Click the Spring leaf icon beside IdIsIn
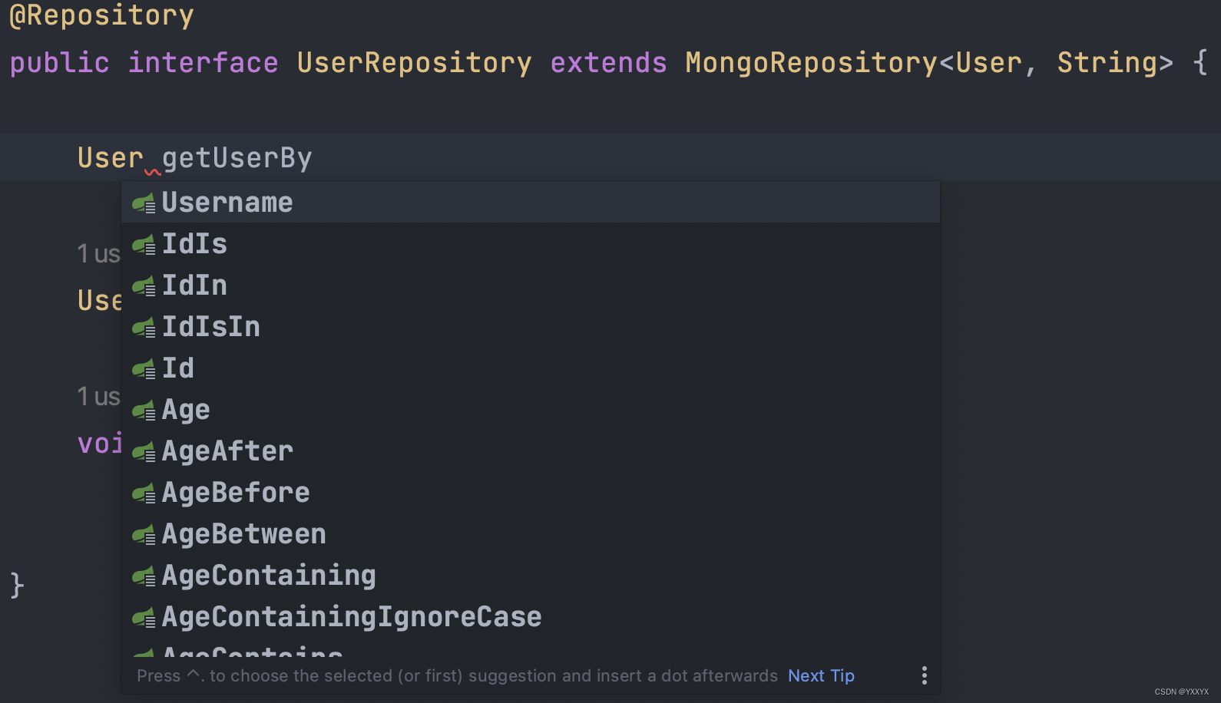Screen dimensions: 1221x703 [144, 328]
